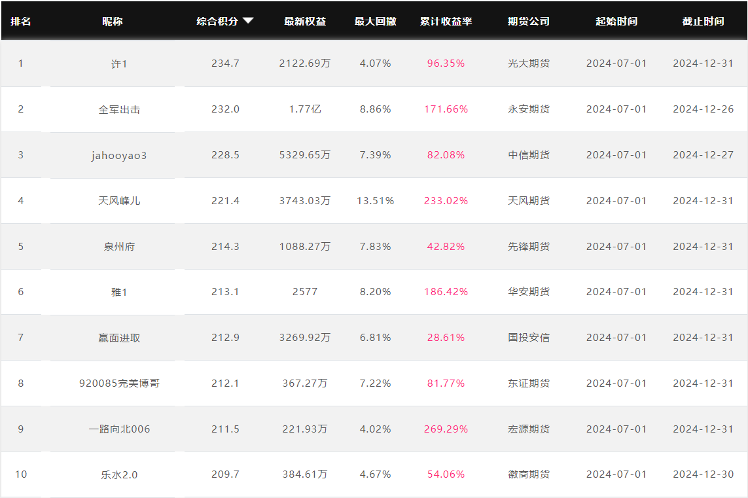748x498 pixels.
Task: Click score value 228.5
Action: (x=225, y=155)
